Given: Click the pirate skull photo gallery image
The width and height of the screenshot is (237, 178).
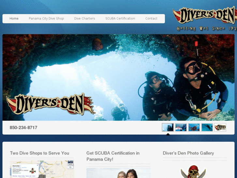Looking at the screenshot, I should (194, 171).
